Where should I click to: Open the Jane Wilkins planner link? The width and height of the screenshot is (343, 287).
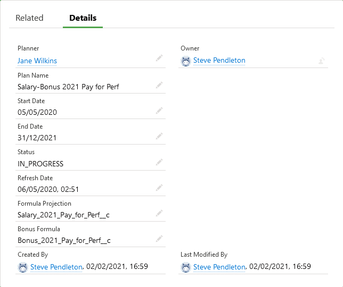tap(37, 61)
